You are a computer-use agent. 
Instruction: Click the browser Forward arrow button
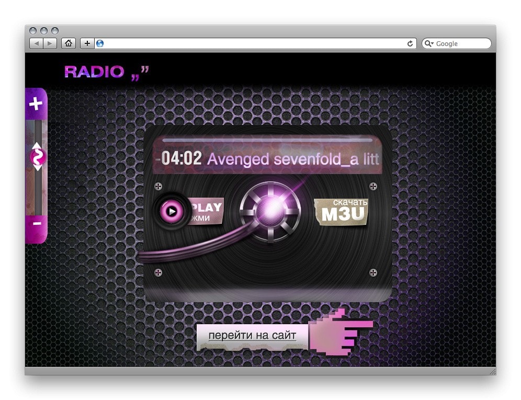pyautogui.click(x=50, y=44)
